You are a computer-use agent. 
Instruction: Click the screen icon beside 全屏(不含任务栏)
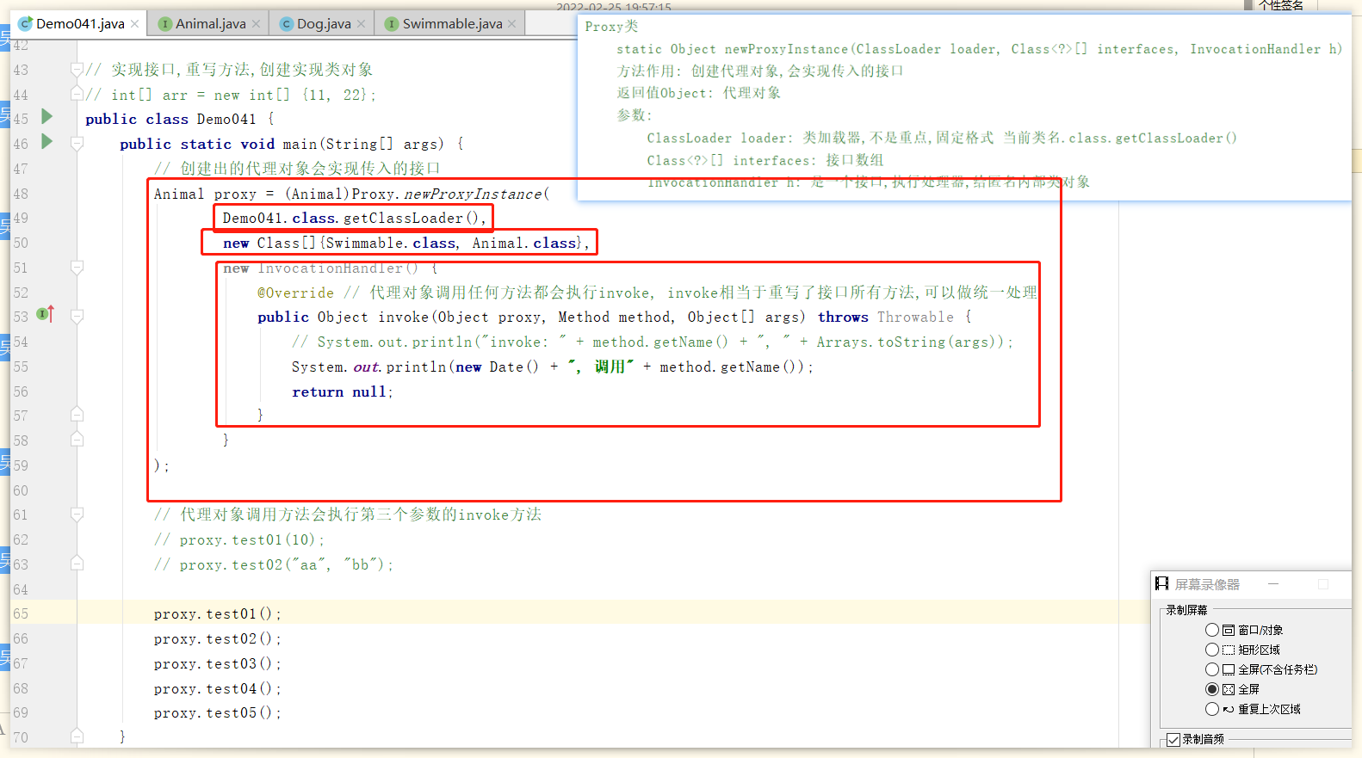(x=1229, y=669)
